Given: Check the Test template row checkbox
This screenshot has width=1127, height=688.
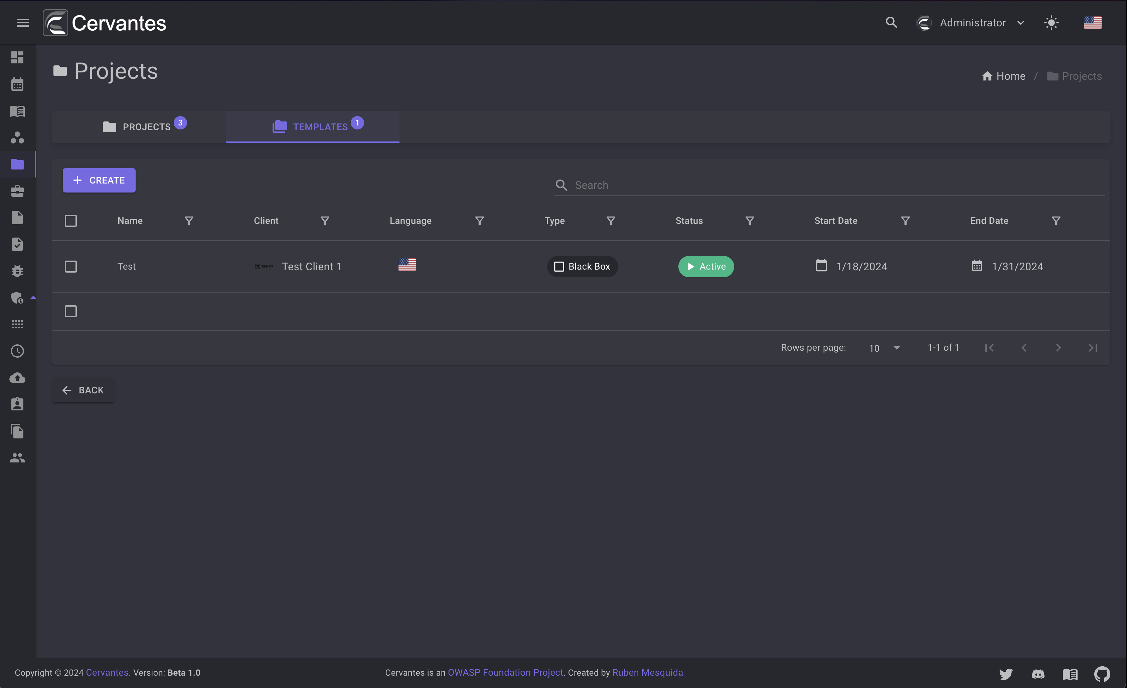Looking at the screenshot, I should (x=71, y=266).
